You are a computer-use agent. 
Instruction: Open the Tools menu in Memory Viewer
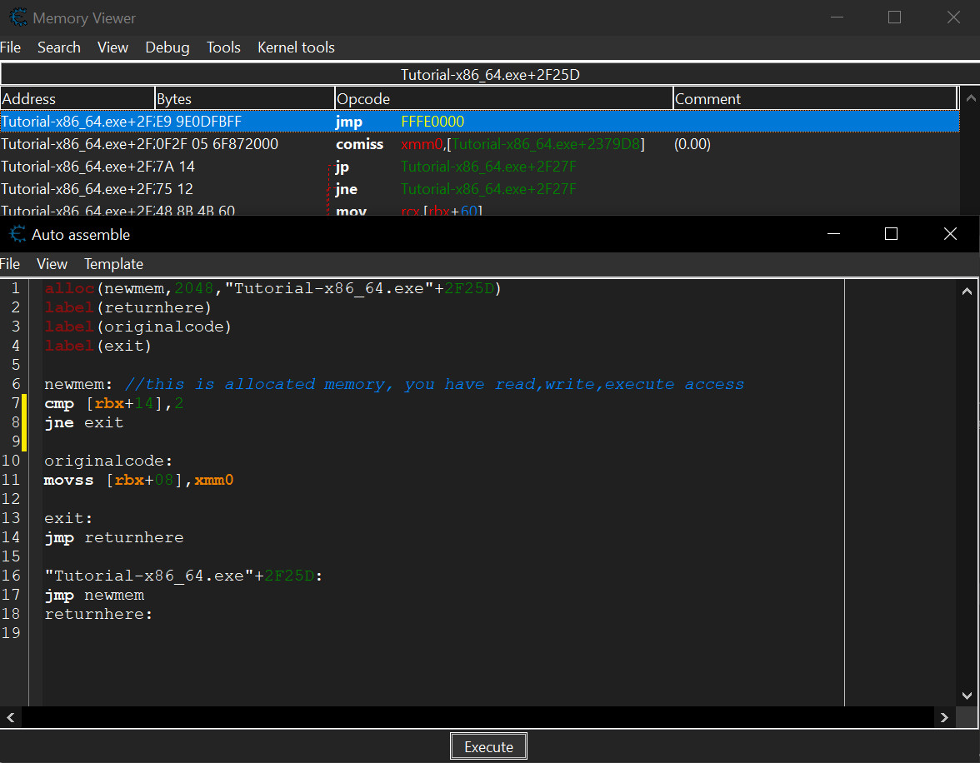coord(223,47)
